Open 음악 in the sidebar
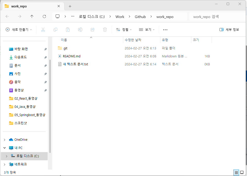 [x=17, y=82]
